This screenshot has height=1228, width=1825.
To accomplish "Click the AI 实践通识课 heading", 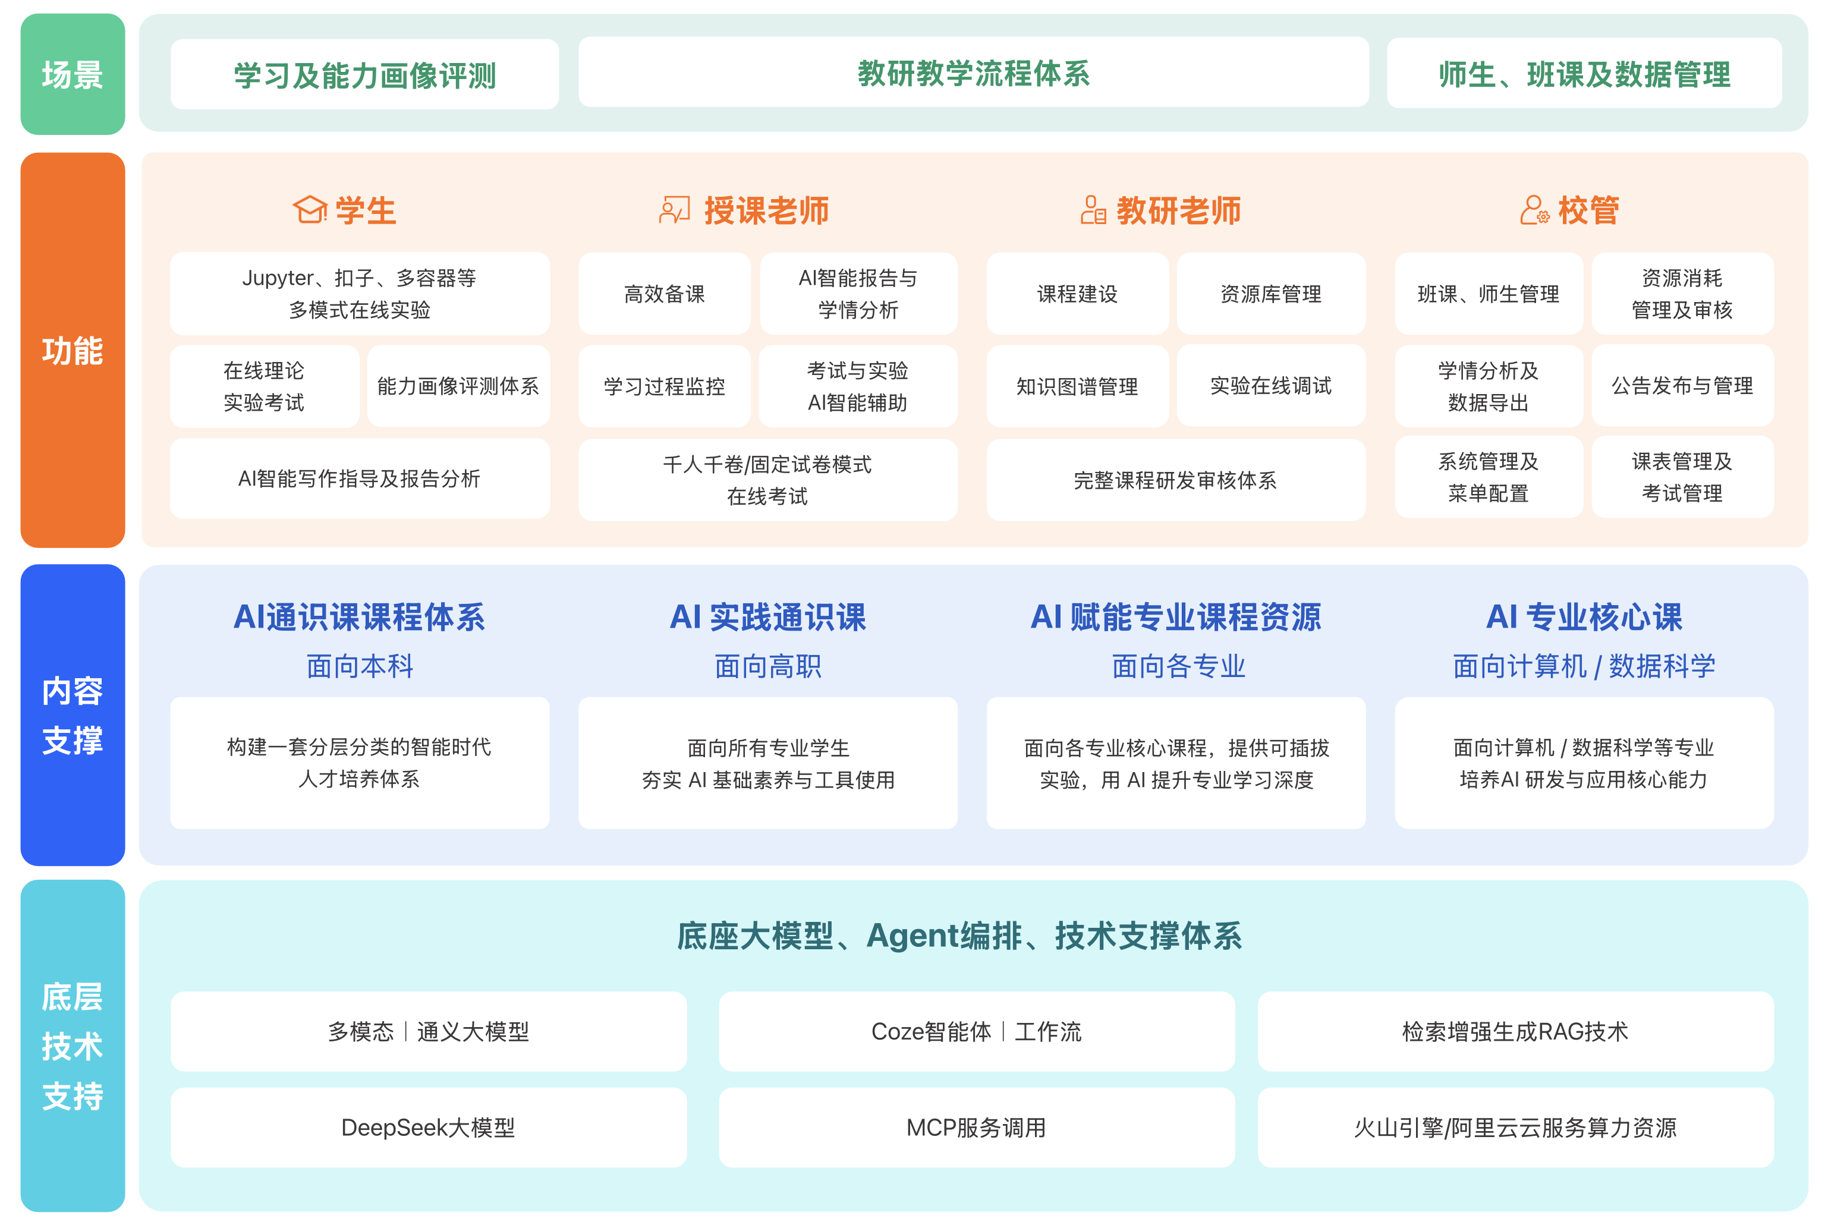I will [x=767, y=617].
